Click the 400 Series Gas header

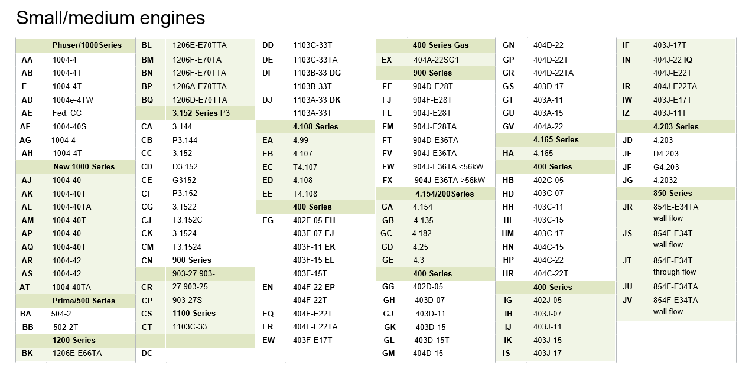point(441,45)
